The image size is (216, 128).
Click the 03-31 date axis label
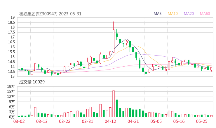coord(88,121)
